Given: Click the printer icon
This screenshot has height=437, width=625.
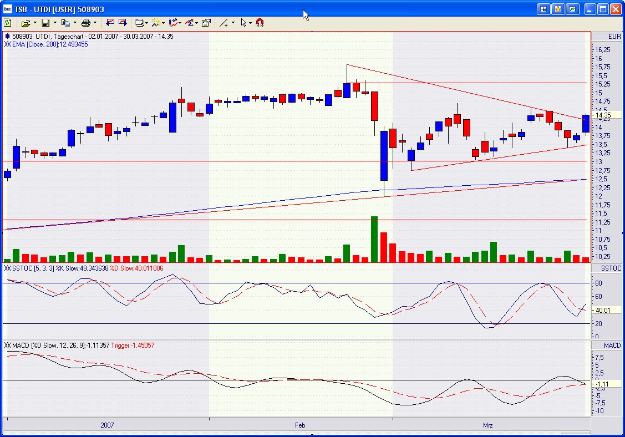Looking at the screenshot, I should click(85, 23).
